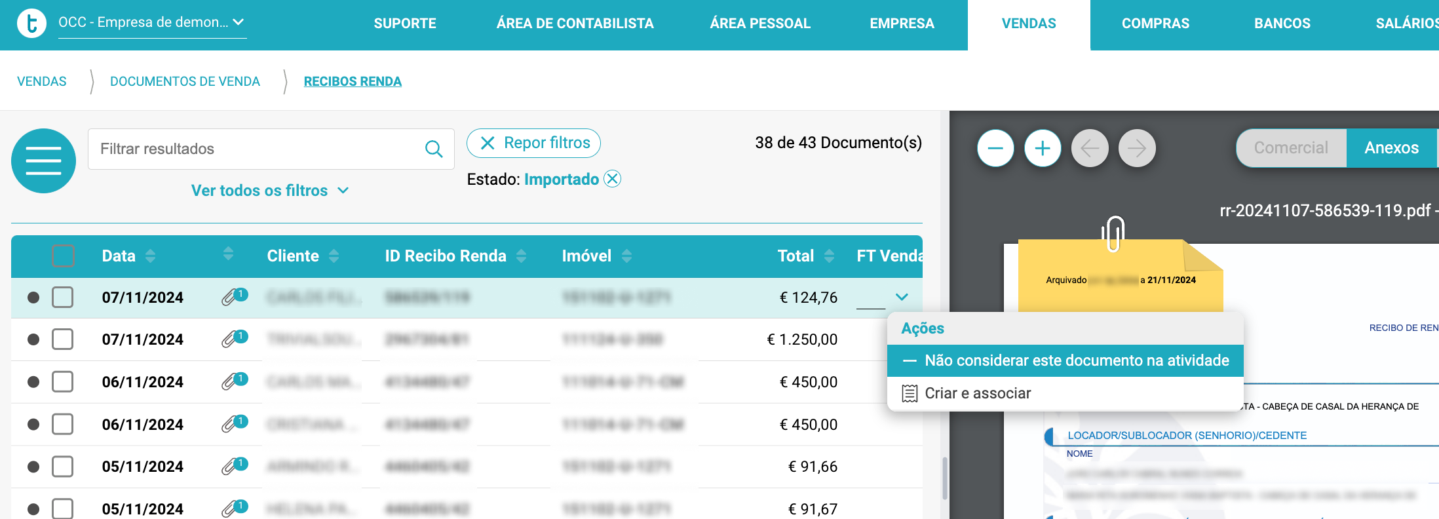Screen dimensions: 1439x519
Task: Check the row with total € 1.250,00
Action: pos(63,339)
